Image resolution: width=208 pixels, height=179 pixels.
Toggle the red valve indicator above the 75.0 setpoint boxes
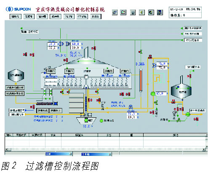tap(150, 57)
